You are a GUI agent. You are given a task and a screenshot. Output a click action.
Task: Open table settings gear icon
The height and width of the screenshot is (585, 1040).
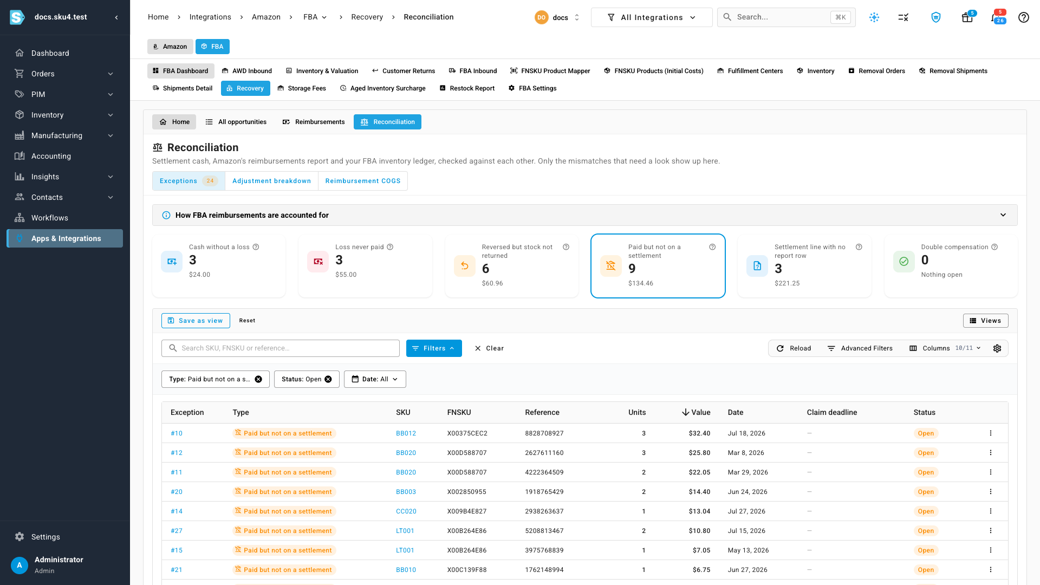pos(997,348)
